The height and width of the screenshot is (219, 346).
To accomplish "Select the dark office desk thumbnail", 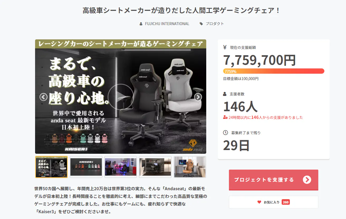I will coord(155,167).
